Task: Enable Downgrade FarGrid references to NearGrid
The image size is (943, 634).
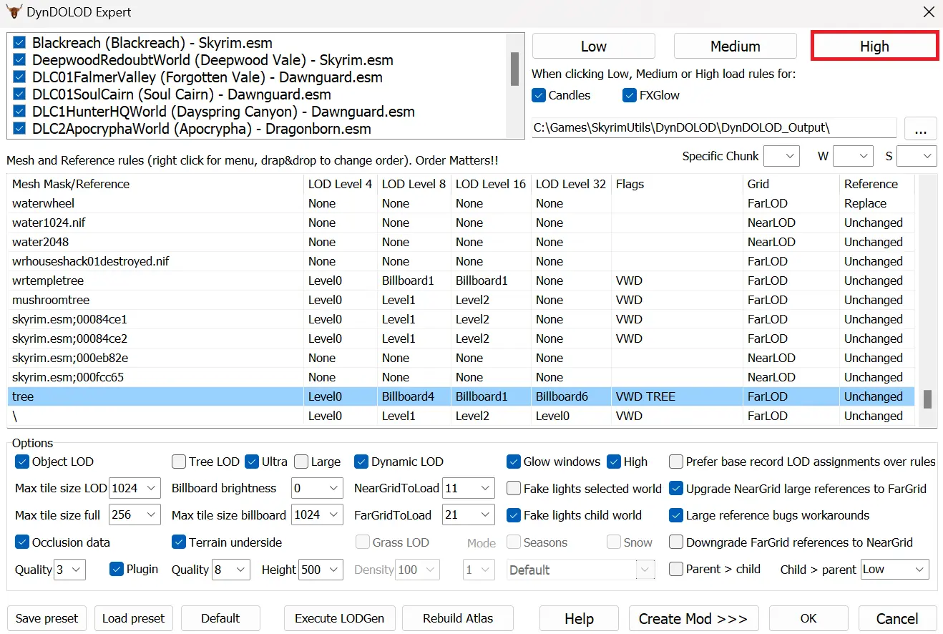Action: pyautogui.click(x=676, y=542)
